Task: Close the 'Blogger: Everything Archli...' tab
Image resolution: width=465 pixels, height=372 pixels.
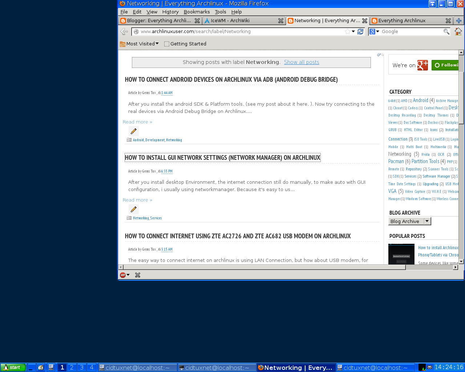Action: click(197, 21)
